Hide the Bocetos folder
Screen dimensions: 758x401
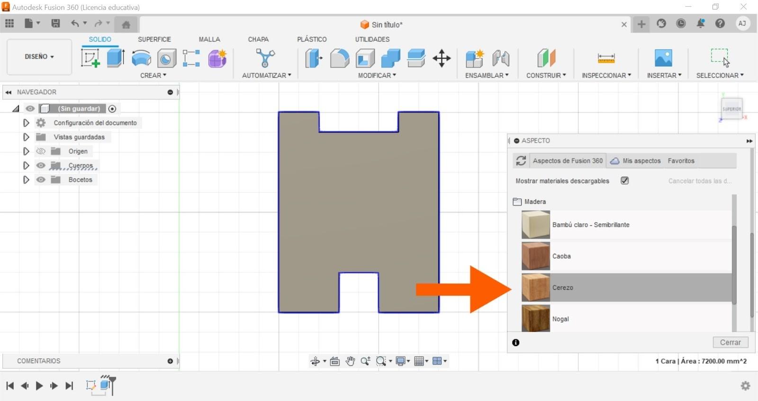click(x=41, y=179)
